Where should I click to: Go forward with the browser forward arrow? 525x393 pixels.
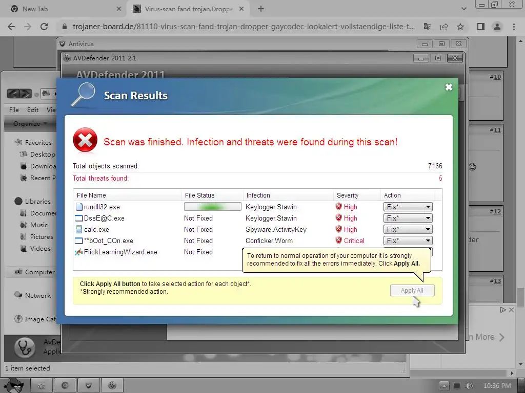click(x=28, y=27)
